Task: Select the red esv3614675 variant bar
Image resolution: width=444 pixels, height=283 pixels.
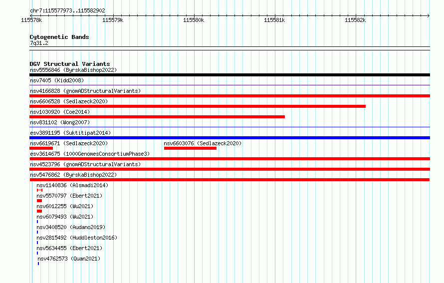Action: pyautogui.click(x=229, y=159)
